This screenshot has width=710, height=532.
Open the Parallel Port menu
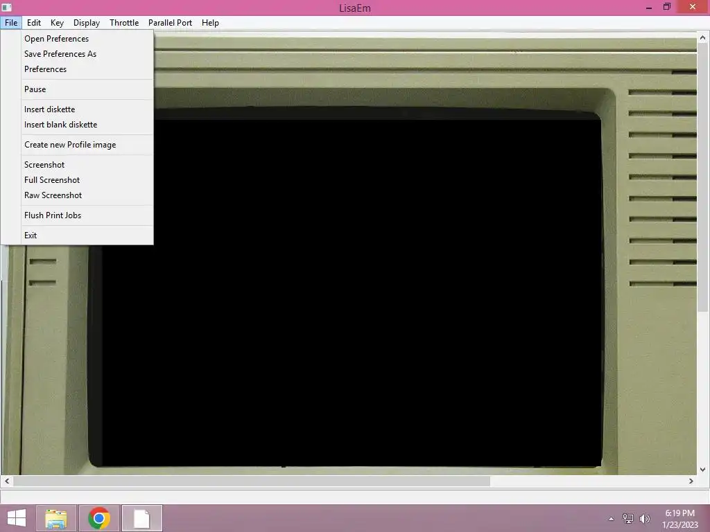tap(171, 23)
